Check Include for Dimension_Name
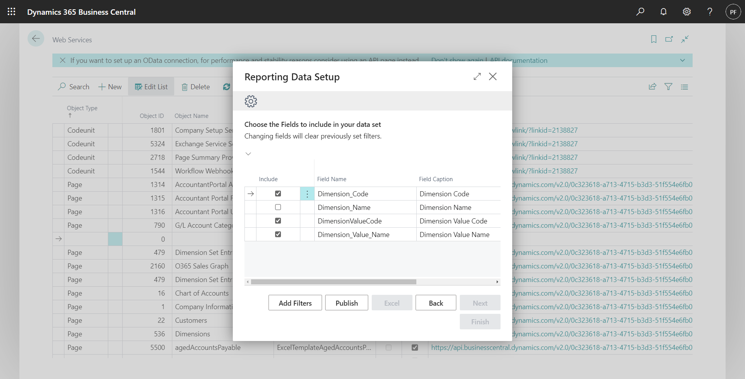 click(278, 207)
